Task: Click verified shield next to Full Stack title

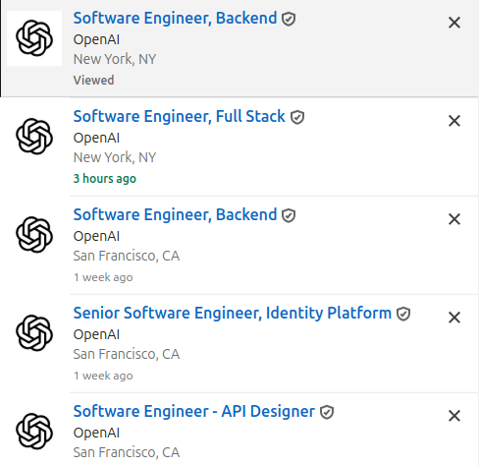Action: (x=297, y=117)
